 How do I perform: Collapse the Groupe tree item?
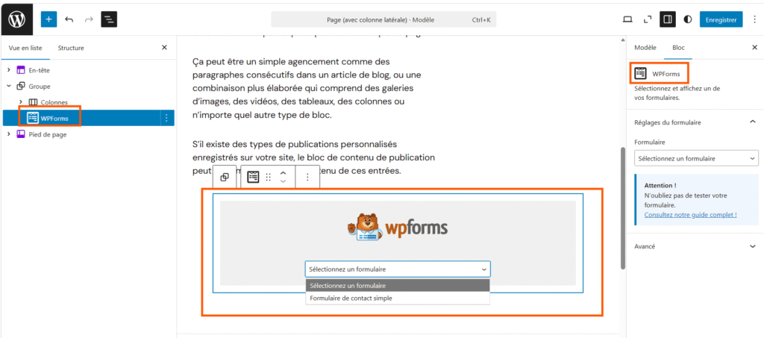click(x=9, y=87)
